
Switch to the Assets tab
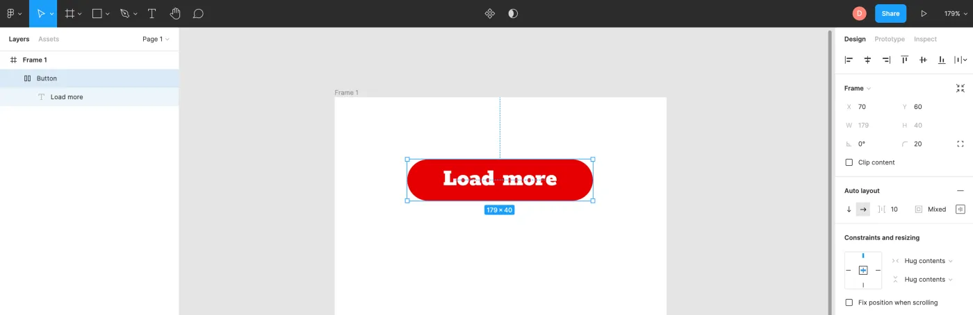pos(49,39)
